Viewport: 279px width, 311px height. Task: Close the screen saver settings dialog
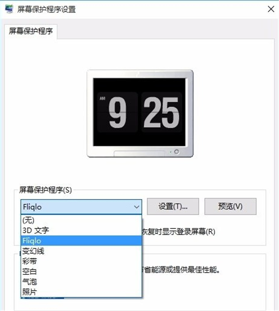271,9
